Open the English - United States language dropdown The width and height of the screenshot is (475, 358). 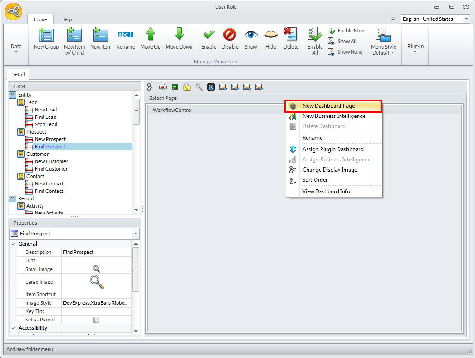coord(466,19)
